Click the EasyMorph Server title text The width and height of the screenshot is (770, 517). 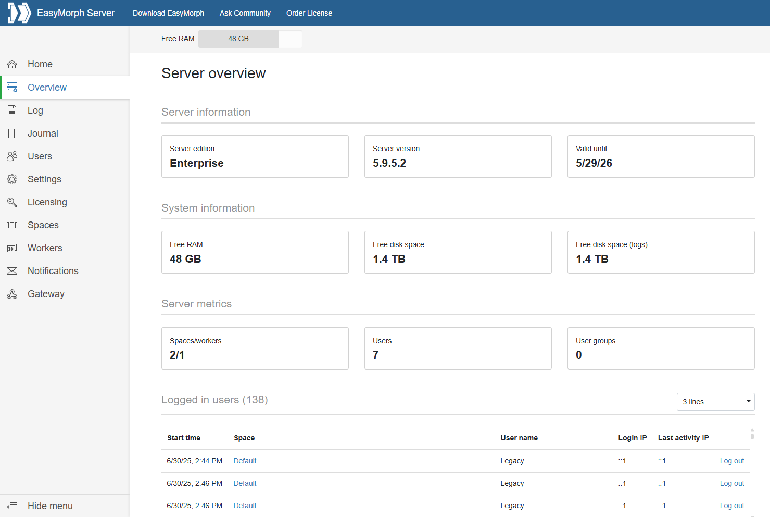75,13
